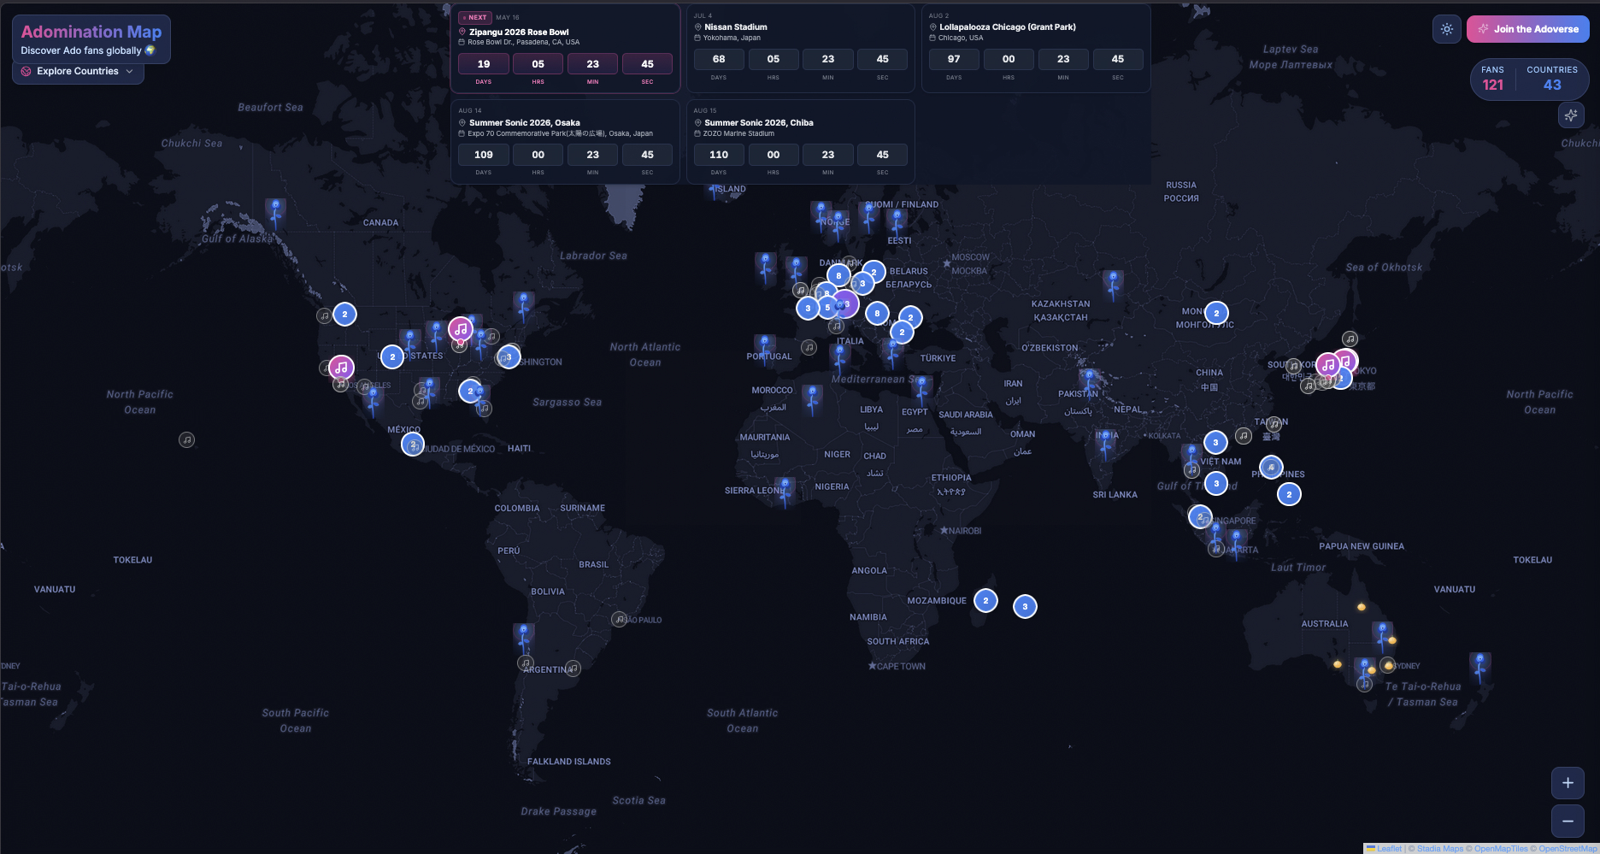1600x854 pixels.
Task: Open the Stadia Maps attribution link
Action: (1440, 849)
